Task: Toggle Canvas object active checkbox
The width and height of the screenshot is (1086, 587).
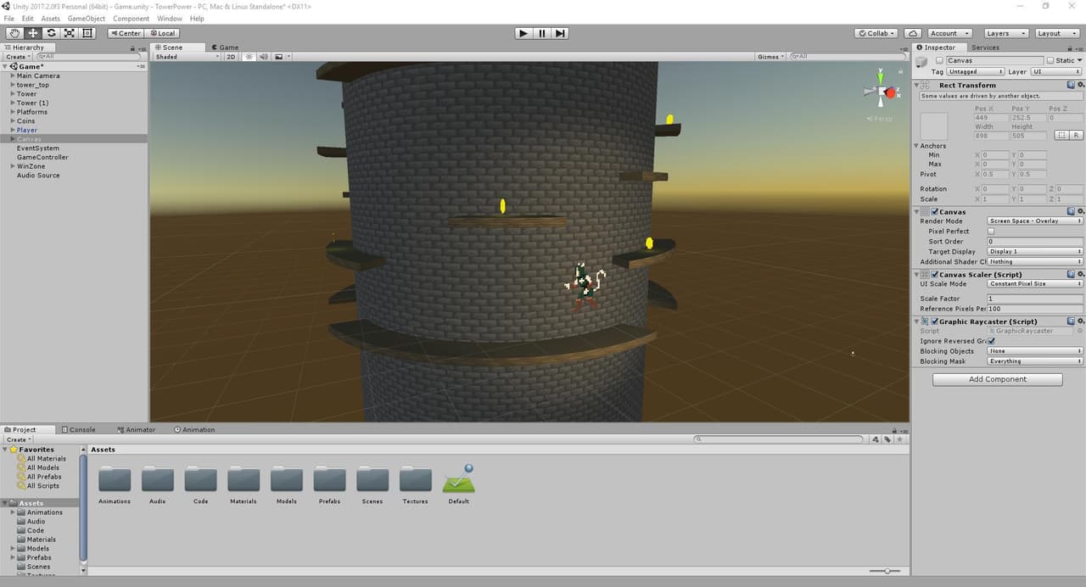Action: coord(939,60)
